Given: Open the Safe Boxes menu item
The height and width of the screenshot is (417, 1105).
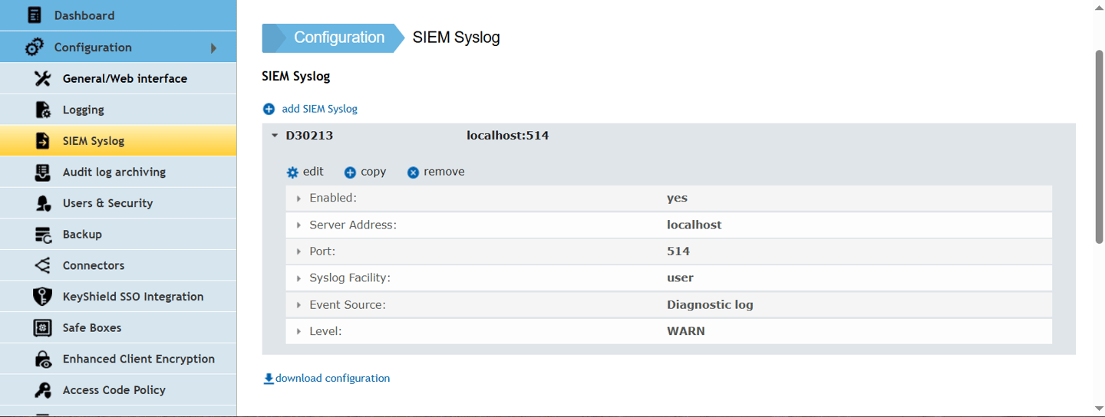Looking at the screenshot, I should [x=92, y=327].
